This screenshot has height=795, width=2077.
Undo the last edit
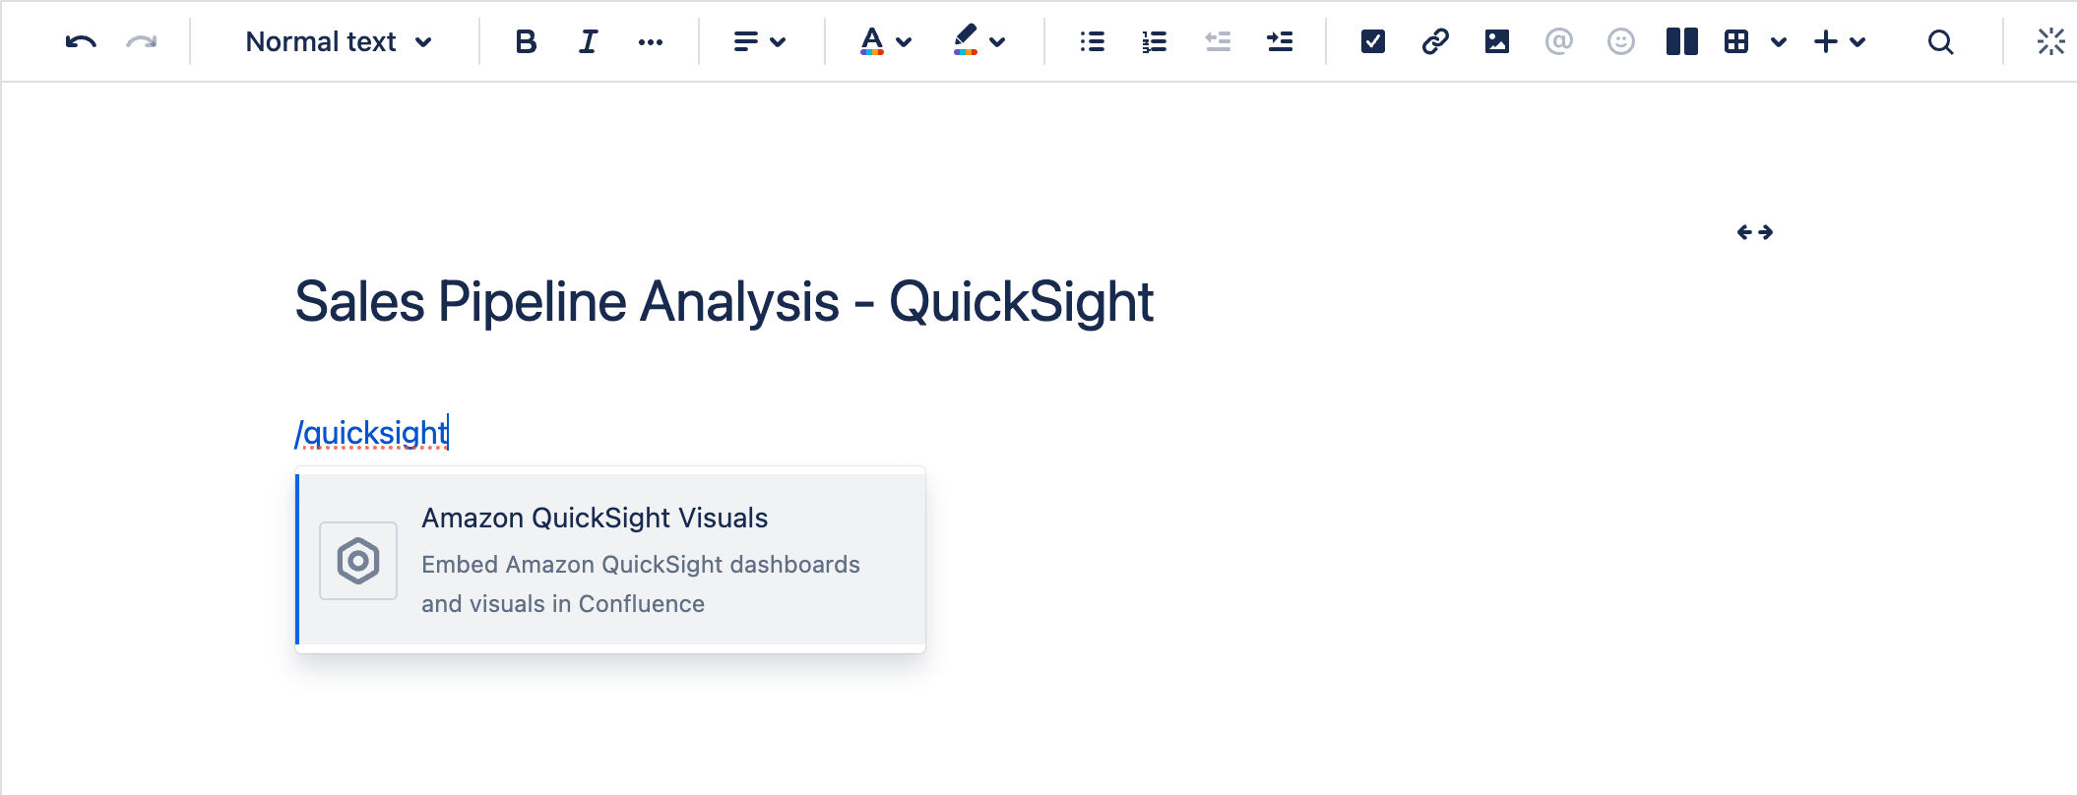click(x=81, y=41)
